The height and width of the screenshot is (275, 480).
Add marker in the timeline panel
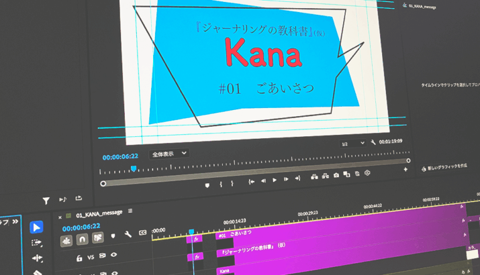tap(113, 235)
